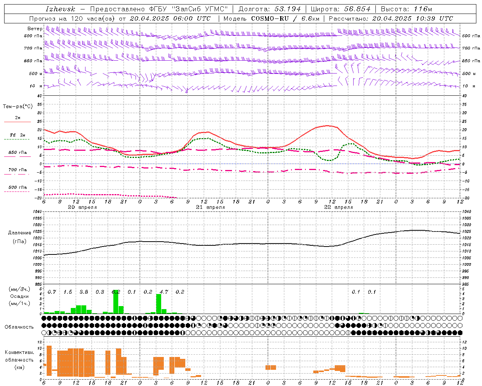Click the Рассчитано 20.04.2025 10:39 UTC timestamp

[x=391, y=18]
